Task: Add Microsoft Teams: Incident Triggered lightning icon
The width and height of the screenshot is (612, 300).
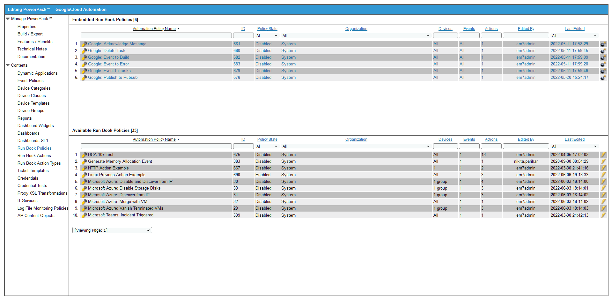Action: [x=603, y=215]
